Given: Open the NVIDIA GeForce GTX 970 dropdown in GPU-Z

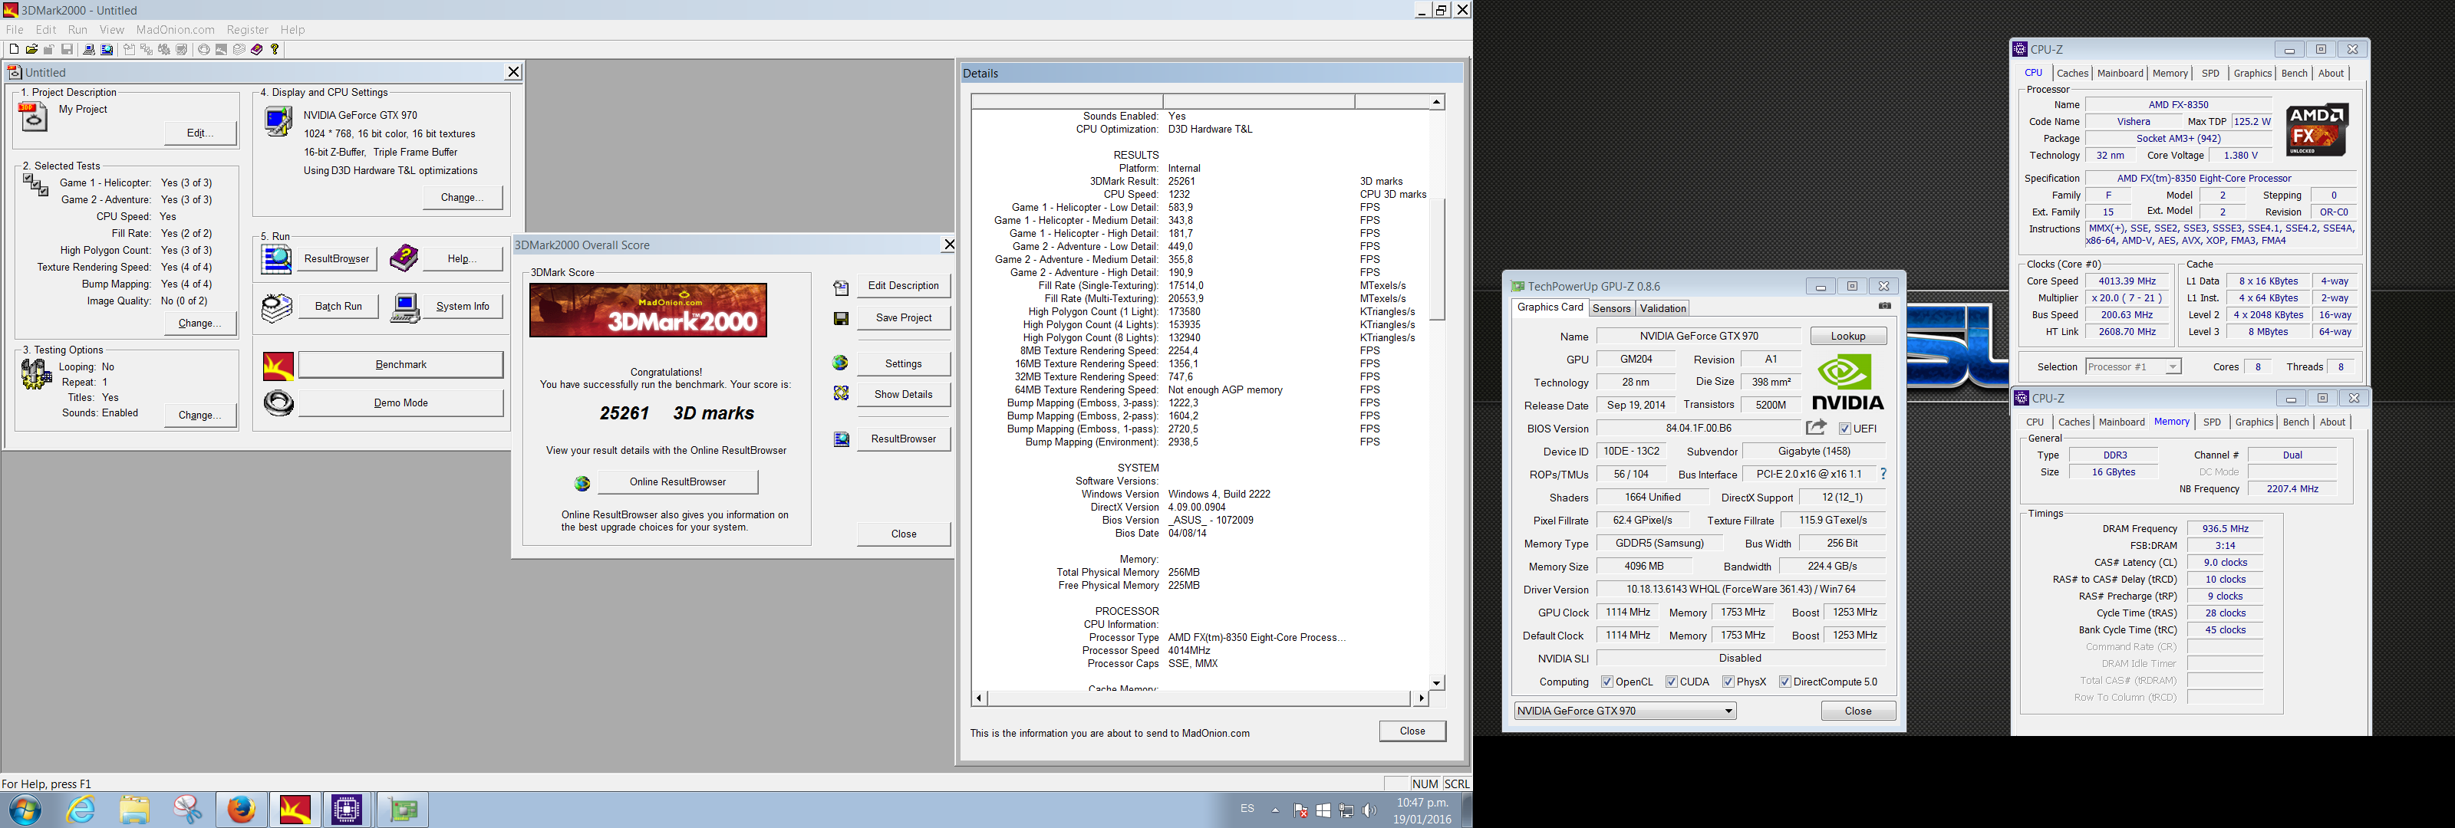Looking at the screenshot, I should click(x=1625, y=711).
